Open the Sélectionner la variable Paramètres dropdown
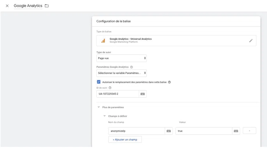The width and height of the screenshot is (267, 148). point(121,73)
